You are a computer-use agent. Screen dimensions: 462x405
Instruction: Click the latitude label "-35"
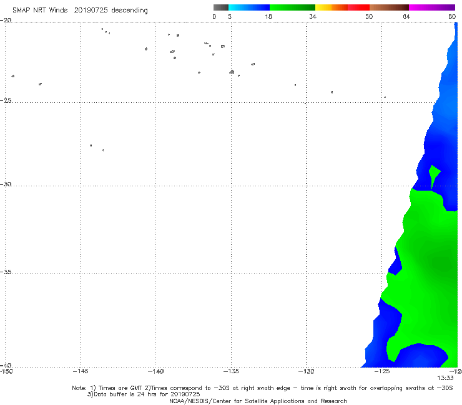[x=6, y=272]
